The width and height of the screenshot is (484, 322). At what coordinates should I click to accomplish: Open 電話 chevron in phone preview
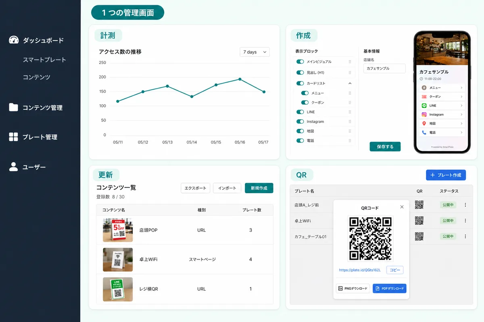[x=461, y=132]
